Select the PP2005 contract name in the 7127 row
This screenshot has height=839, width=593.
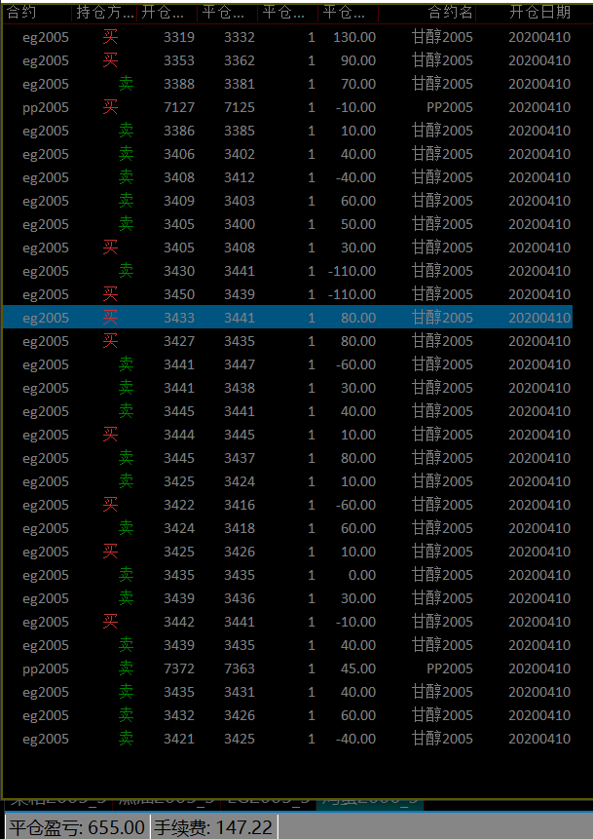pos(450,107)
